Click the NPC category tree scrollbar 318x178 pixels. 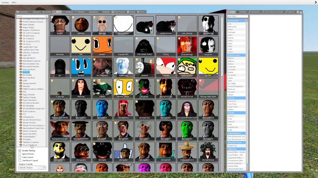point(47,83)
